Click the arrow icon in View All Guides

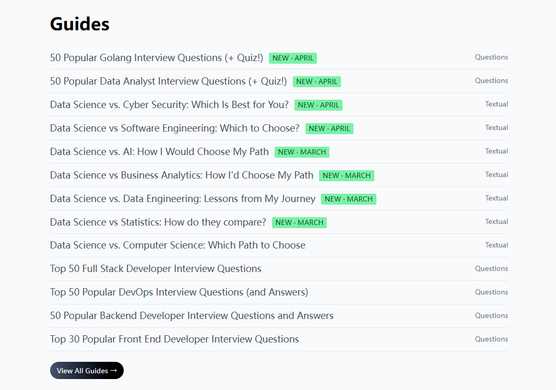(114, 371)
